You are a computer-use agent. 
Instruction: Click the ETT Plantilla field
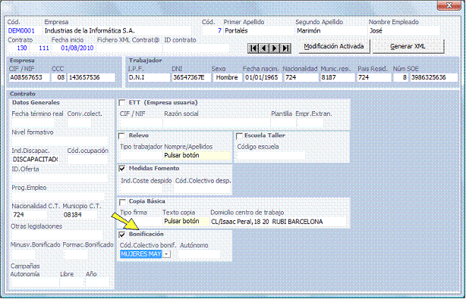click(282, 123)
